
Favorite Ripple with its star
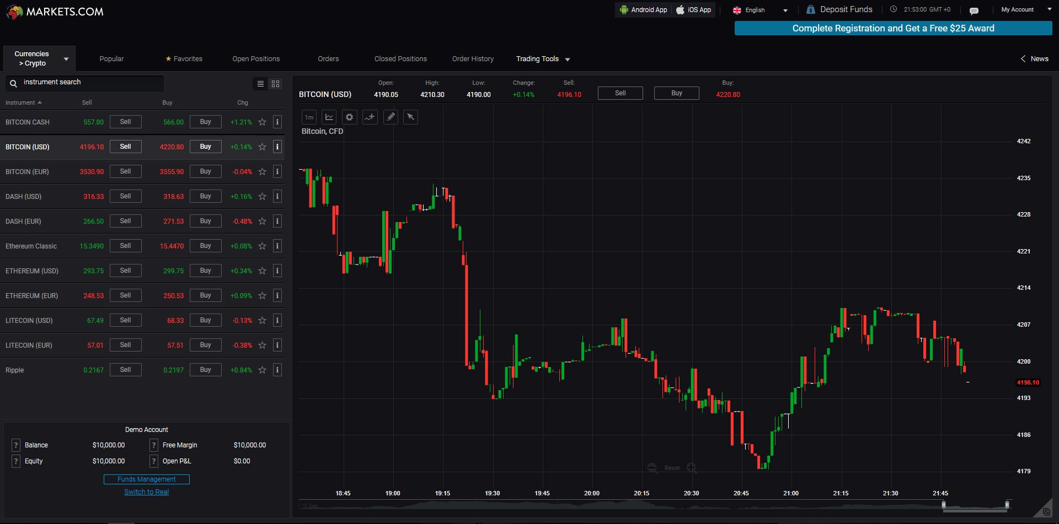(263, 370)
